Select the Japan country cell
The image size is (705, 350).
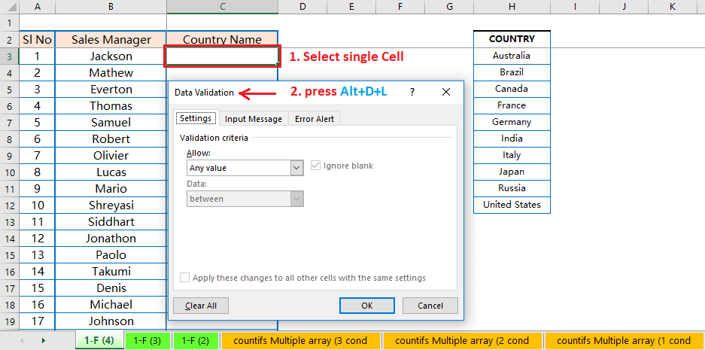512,172
